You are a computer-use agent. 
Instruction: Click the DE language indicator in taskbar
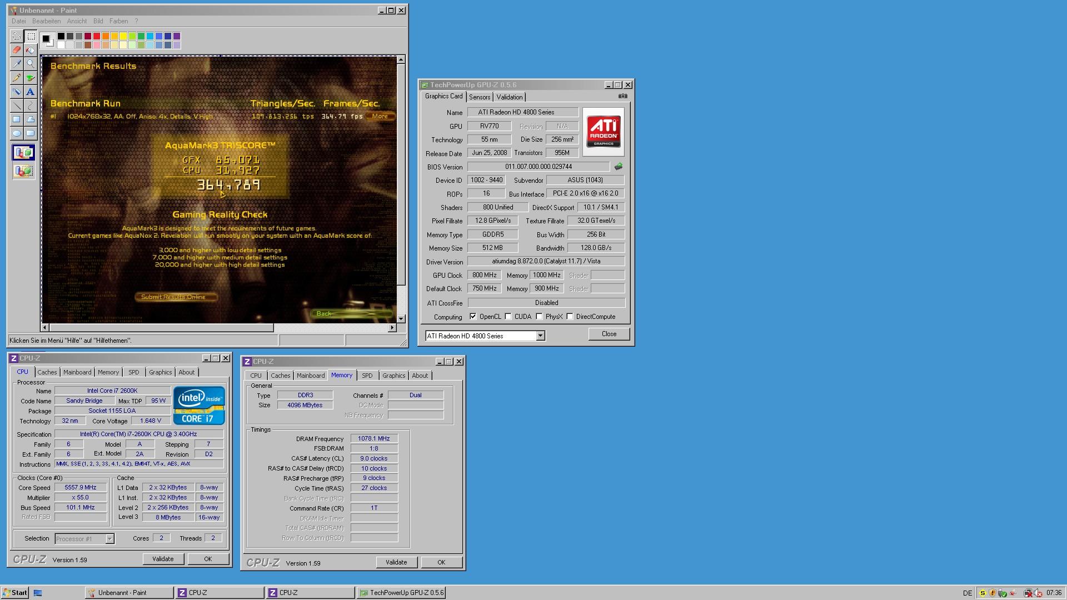pyautogui.click(x=968, y=593)
